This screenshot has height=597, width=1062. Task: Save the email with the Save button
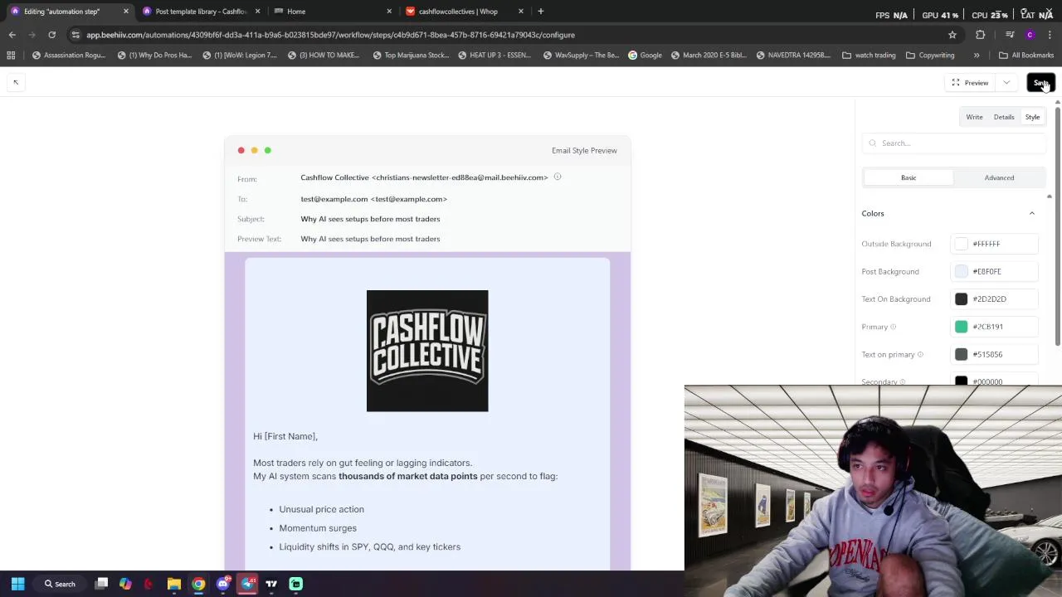1040,83
